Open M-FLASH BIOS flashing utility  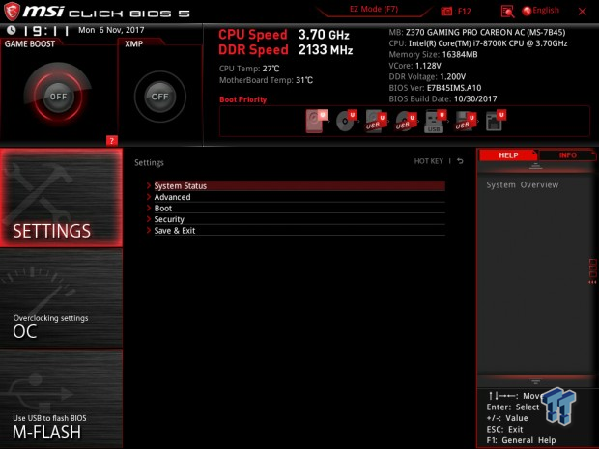coord(61,423)
